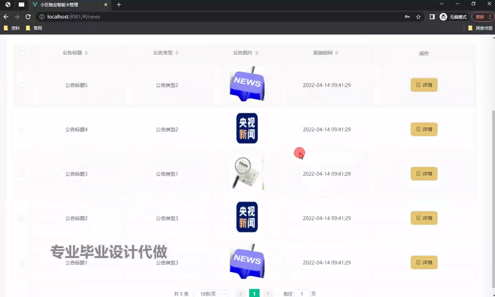Screen dimensions: 495x297
Task: Sort by 公告图片 column arrows
Action: point(257,53)
